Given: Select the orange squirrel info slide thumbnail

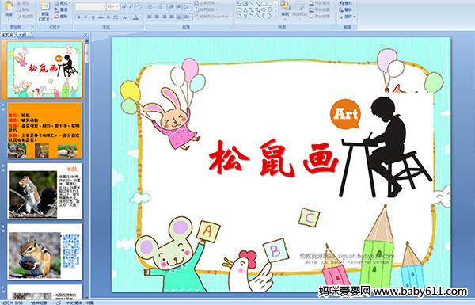Looking at the screenshot, I should coord(44,131).
